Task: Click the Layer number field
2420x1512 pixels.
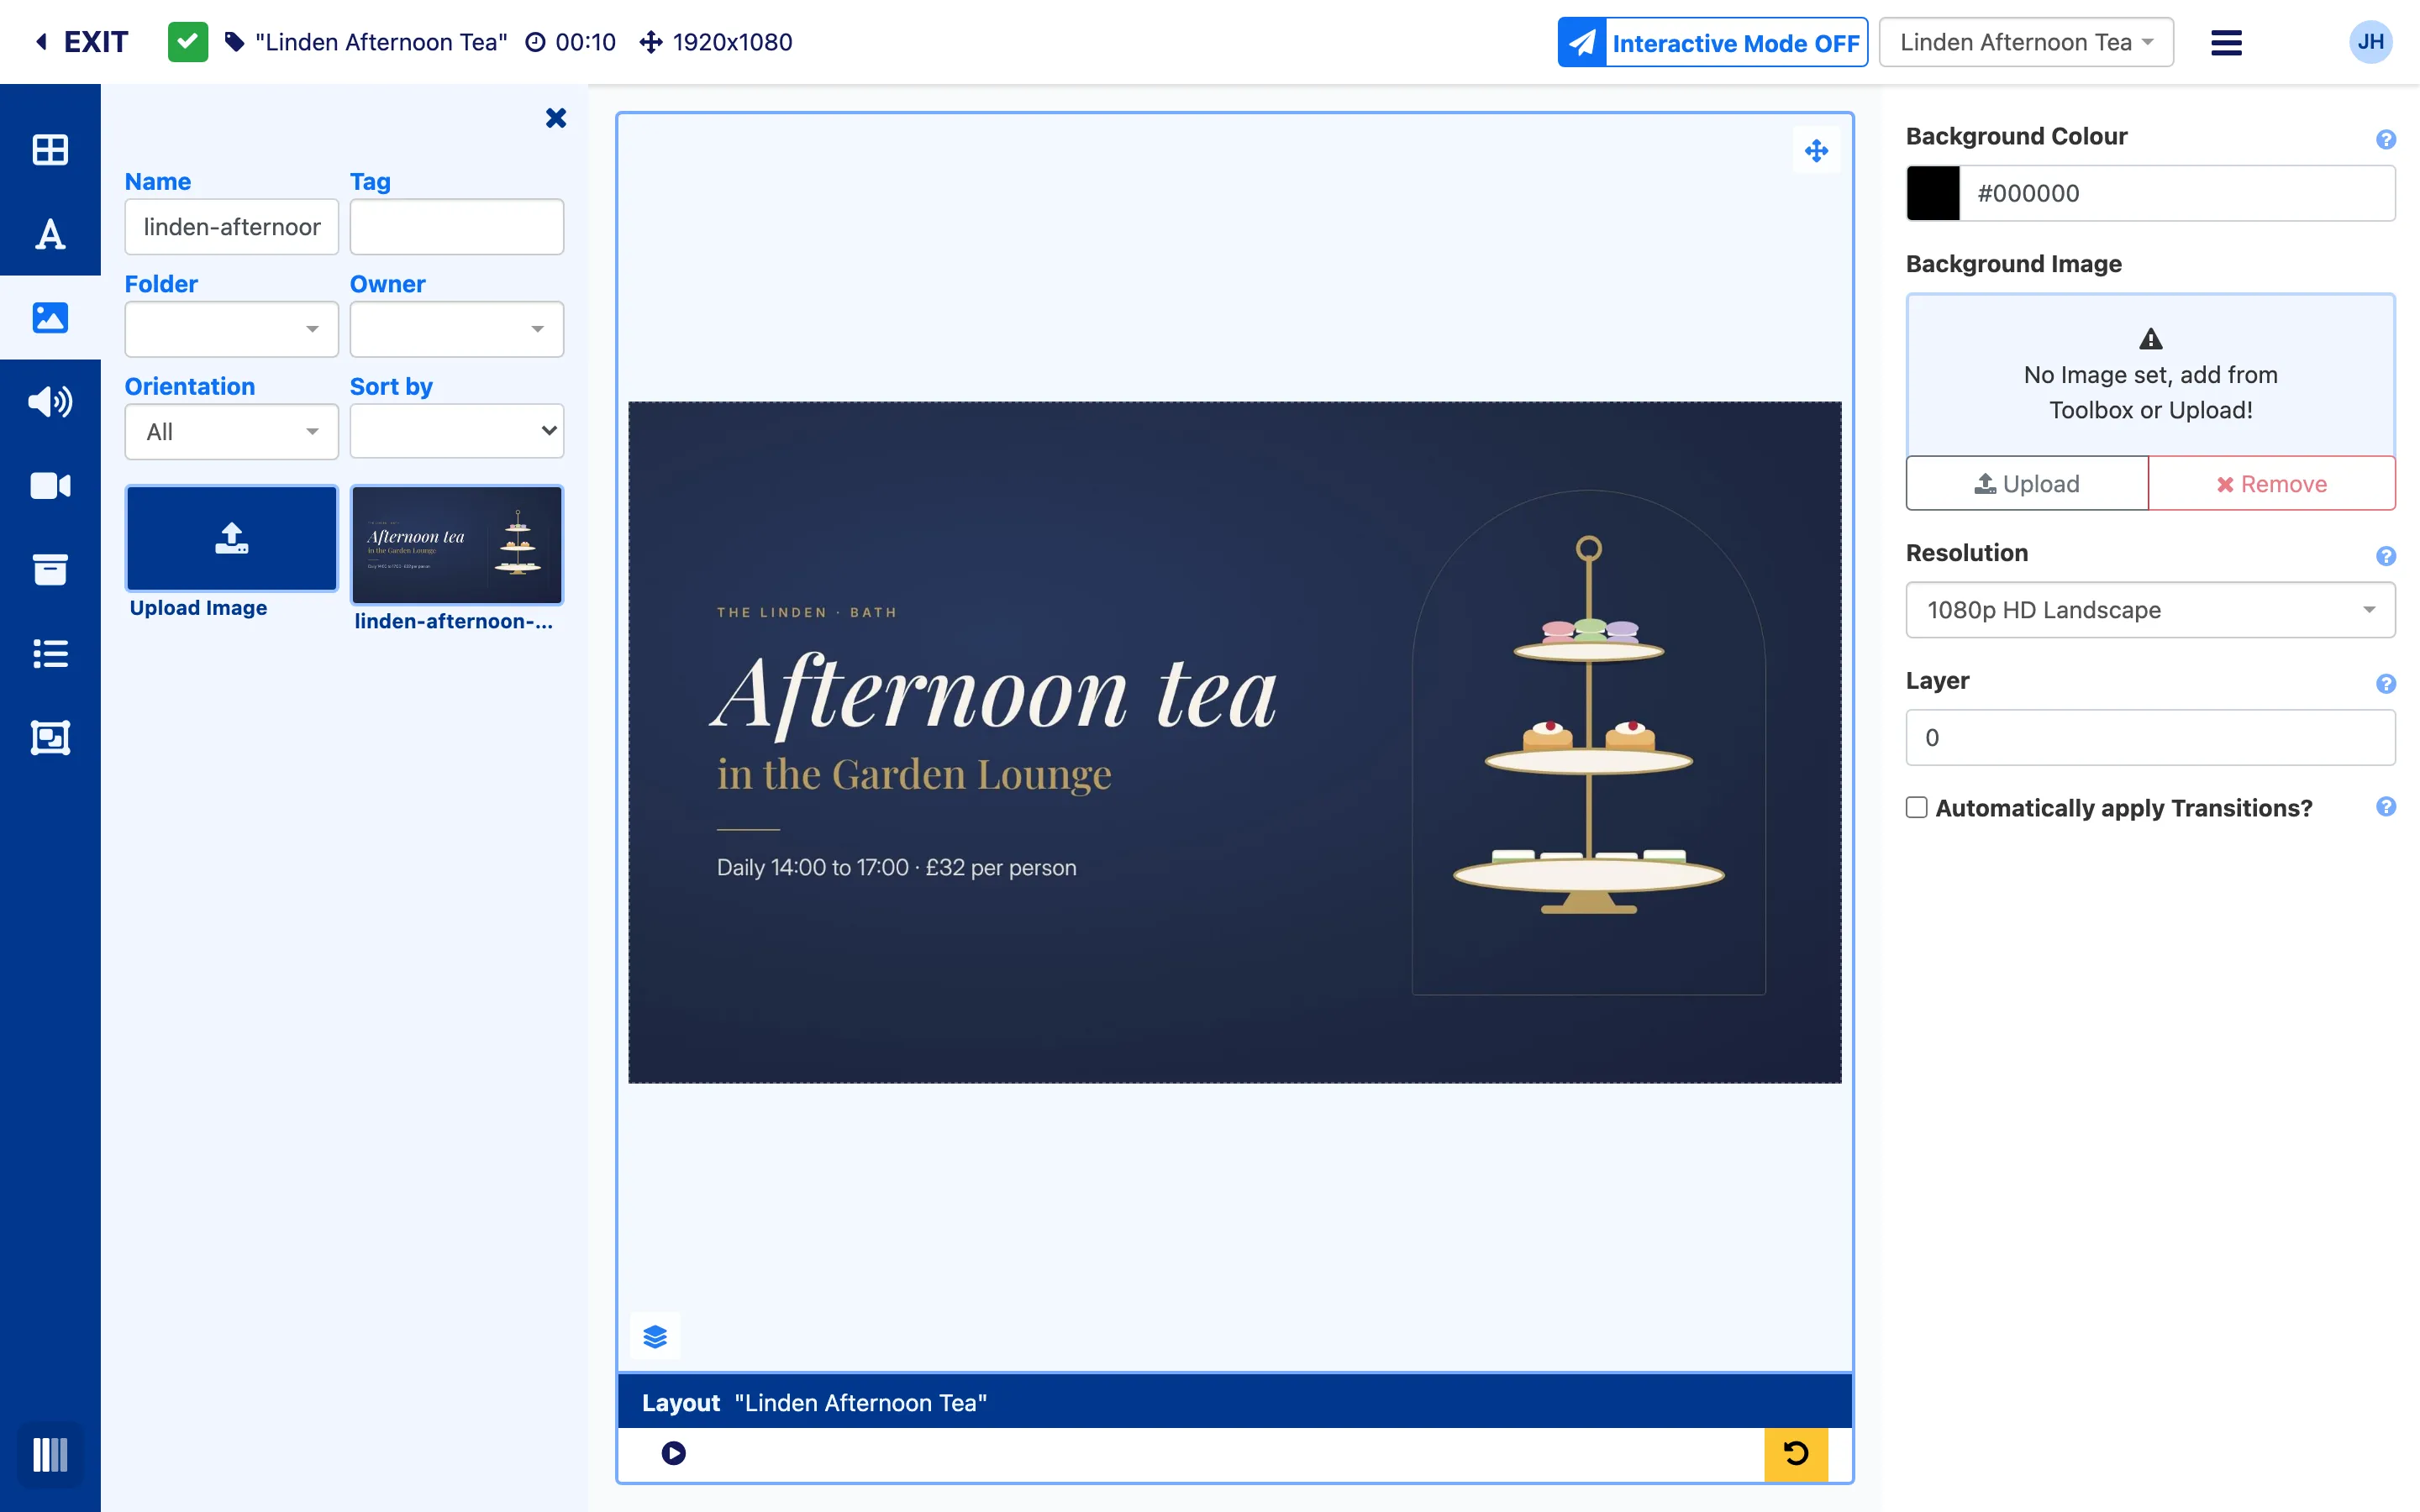Action: pyautogui.click(x=2150, y=738)
